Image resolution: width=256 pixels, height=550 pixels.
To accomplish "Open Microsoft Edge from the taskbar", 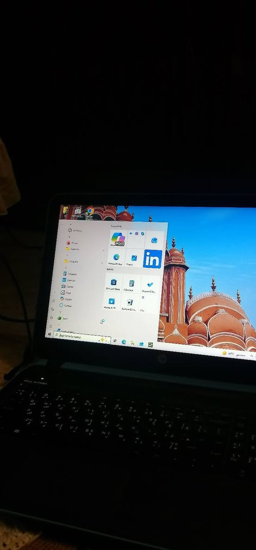I will [x=124, y=341].
